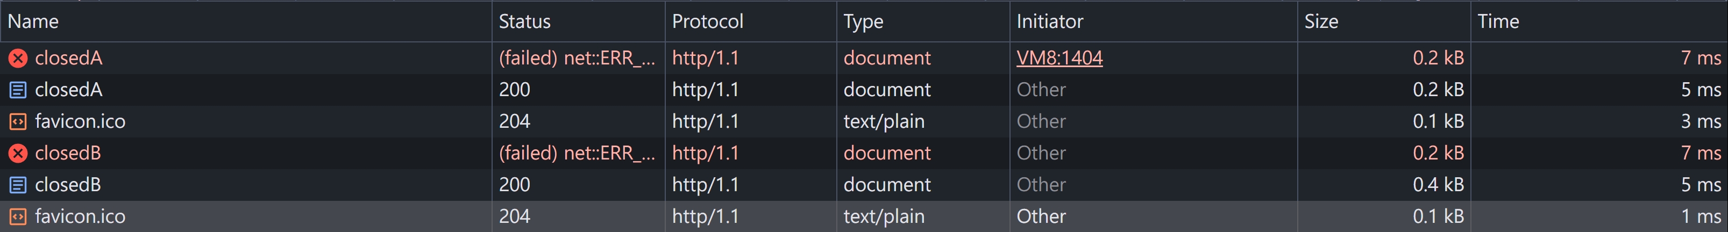Click the 200 status in the closedA row
This screenshot has width=1728, height=232.
coord(515,90)
